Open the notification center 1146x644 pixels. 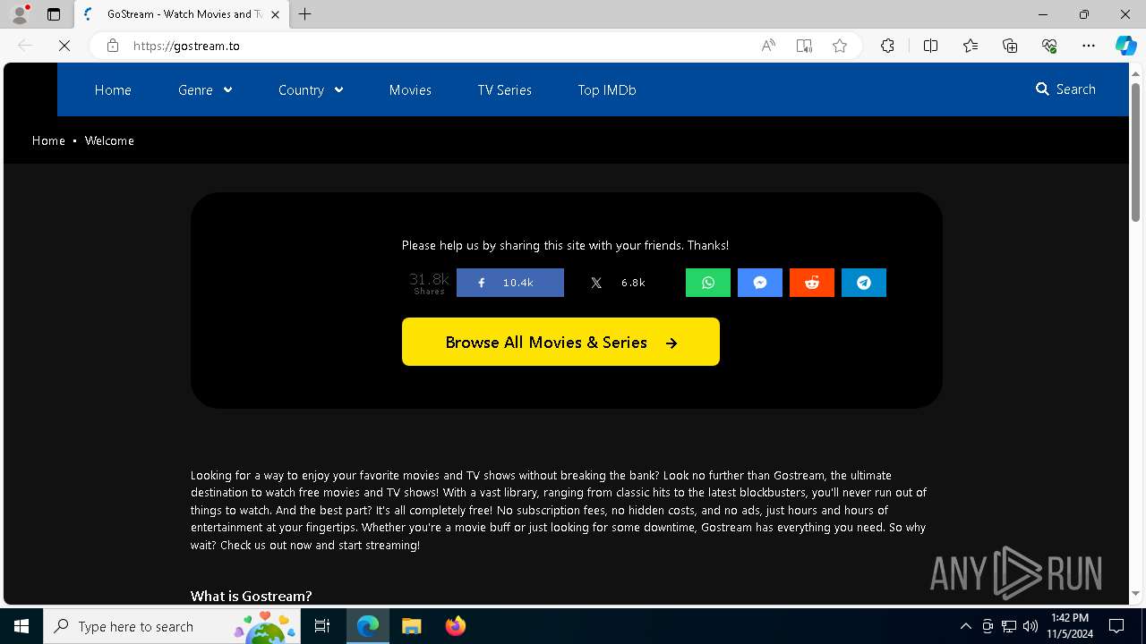[1116, 626]
